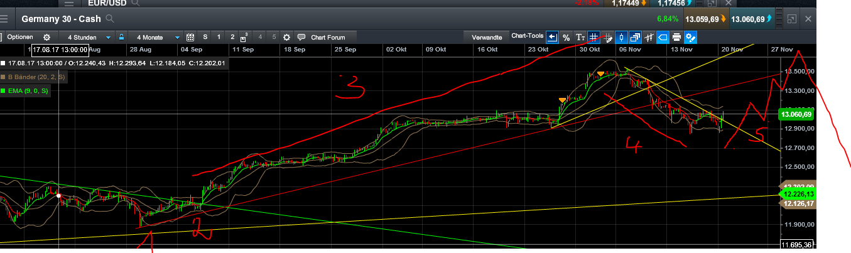Image resolution: width=851 pixels, height=253 pixels.
Task: Click the Chart Forum speech bubble icon
Action: (301, 37)
